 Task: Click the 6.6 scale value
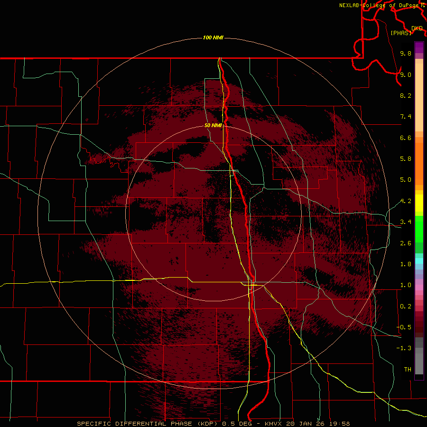click(406, 138)
